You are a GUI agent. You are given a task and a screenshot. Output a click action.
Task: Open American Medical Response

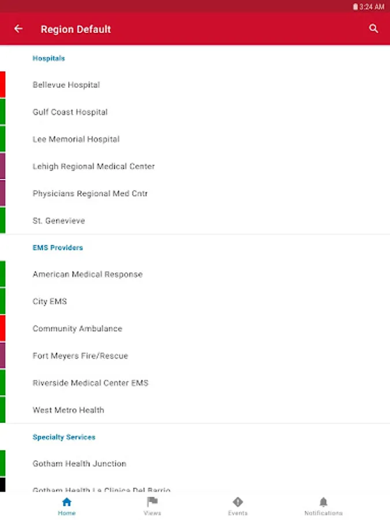195,274
